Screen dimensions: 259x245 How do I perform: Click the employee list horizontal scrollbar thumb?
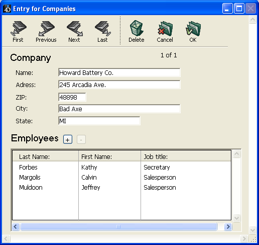coord(118,227)
